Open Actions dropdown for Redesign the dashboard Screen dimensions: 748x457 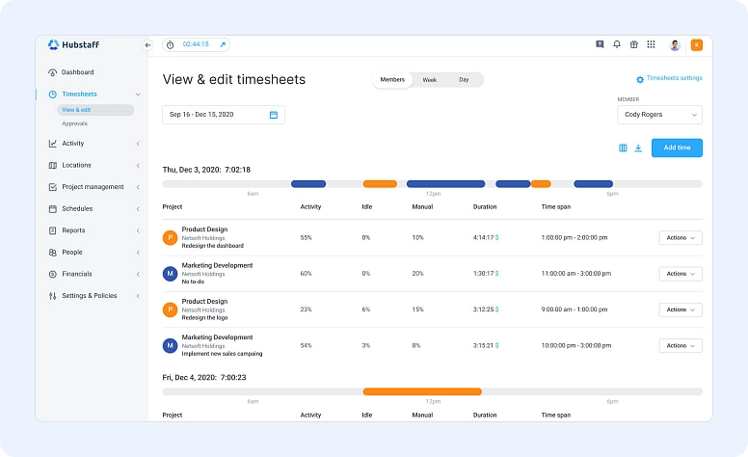pos(680,237)
